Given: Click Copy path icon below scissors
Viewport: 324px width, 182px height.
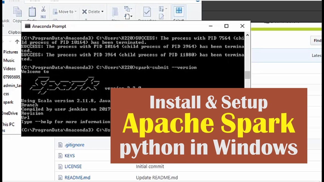Looking at the screenshot, I should [x=43, y=16].
